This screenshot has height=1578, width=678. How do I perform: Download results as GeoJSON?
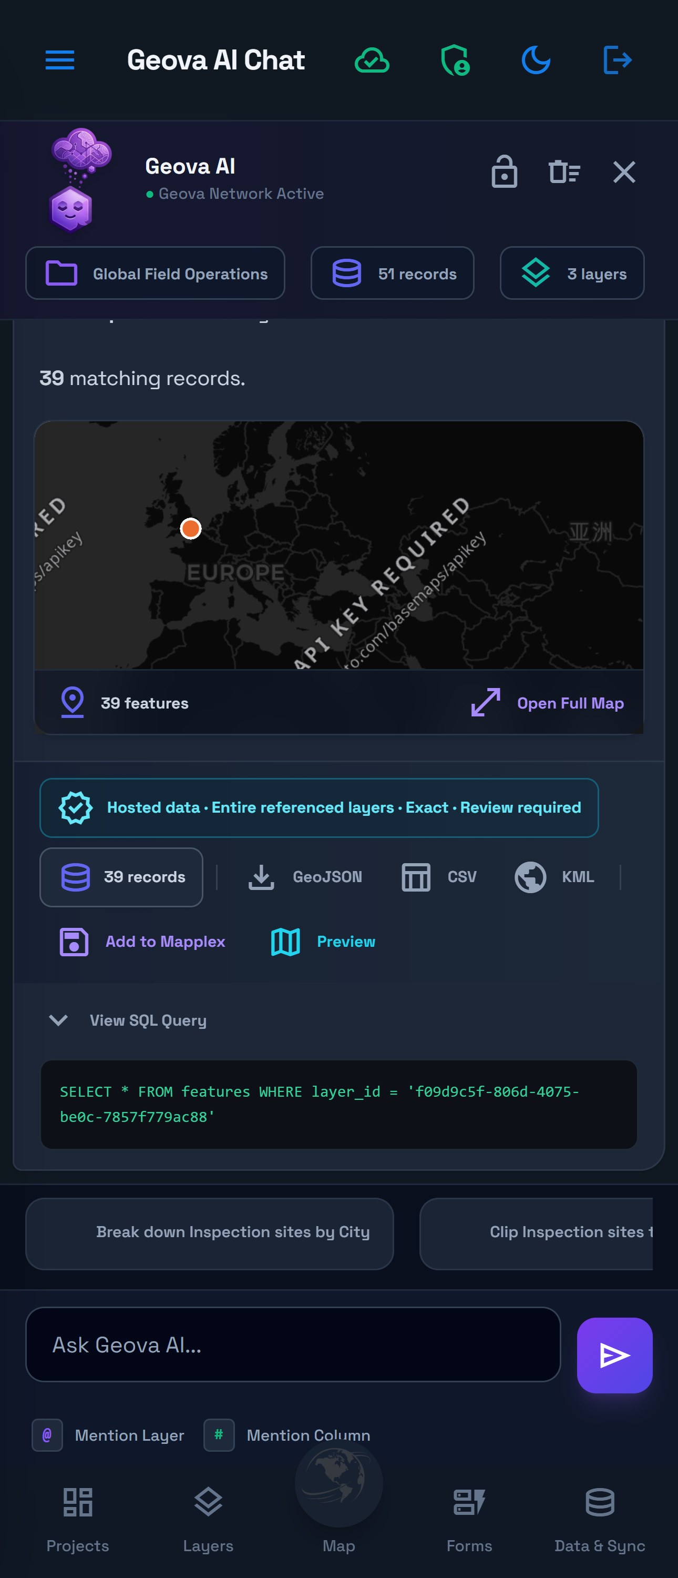click(x=305, y=877)
